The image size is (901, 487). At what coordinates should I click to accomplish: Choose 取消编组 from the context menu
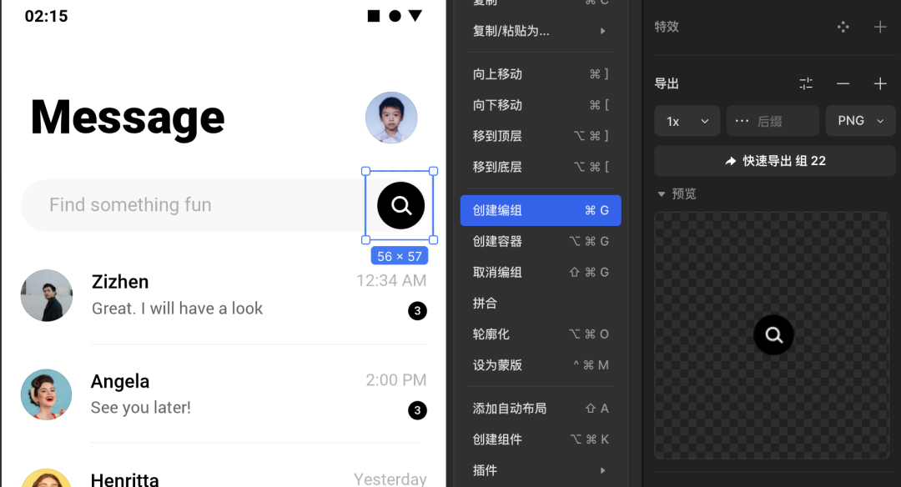[x=540, y=272]
